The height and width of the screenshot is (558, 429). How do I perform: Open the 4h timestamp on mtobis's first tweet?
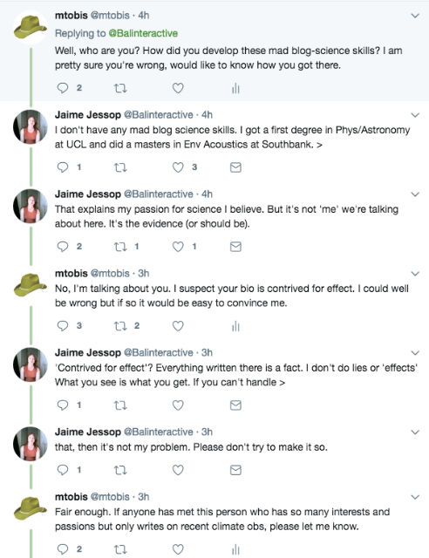[x=144, y=16]
